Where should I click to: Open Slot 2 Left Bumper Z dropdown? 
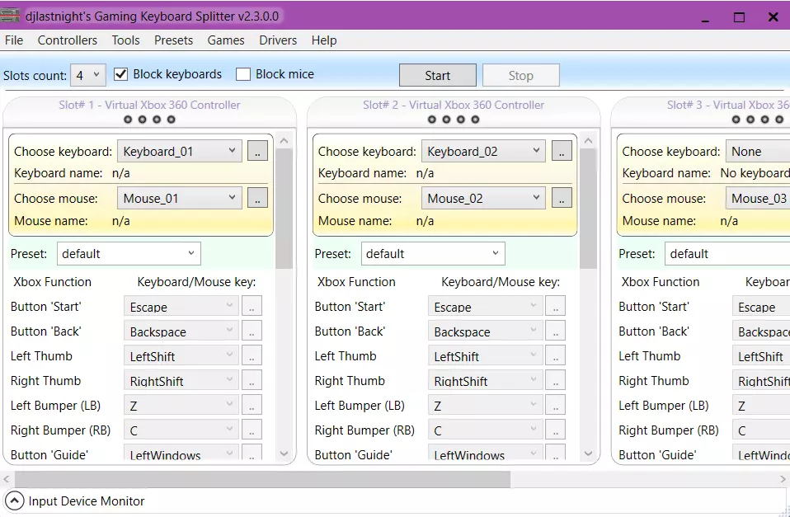coord(485,405)
